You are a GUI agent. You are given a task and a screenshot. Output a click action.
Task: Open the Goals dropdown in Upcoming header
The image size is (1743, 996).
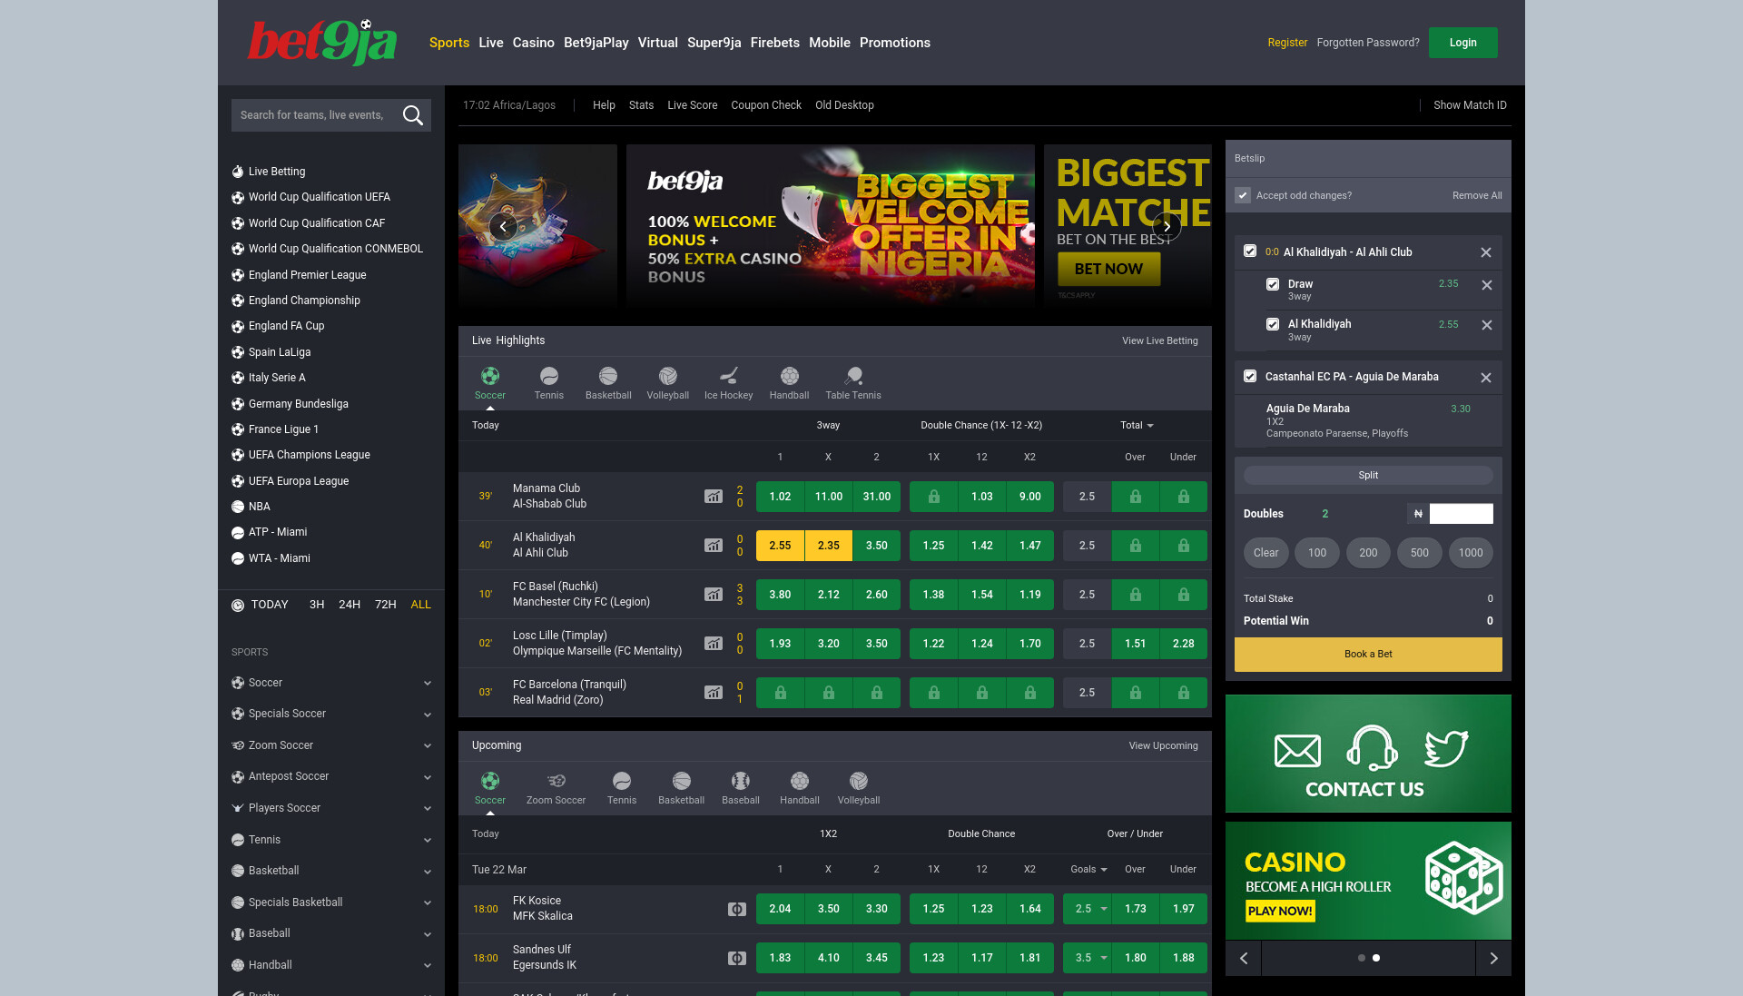tap(1088, 869)
